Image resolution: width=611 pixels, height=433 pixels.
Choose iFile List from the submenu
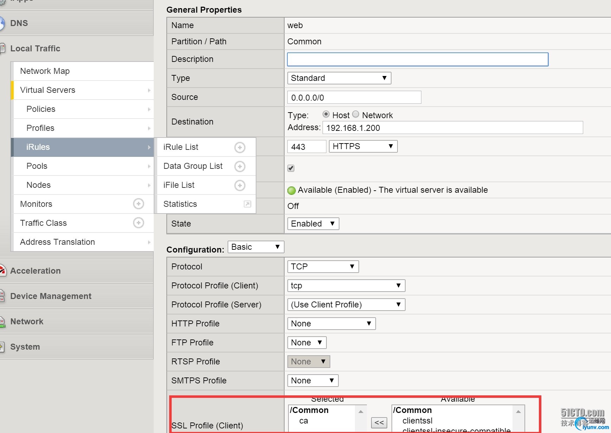(206, 185)
